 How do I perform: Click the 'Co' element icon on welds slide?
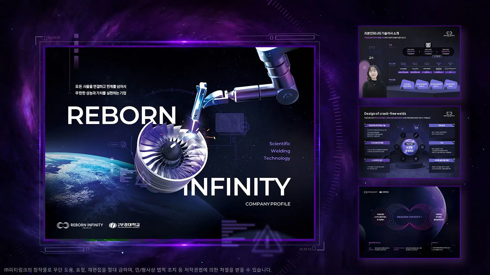point(416,128)
